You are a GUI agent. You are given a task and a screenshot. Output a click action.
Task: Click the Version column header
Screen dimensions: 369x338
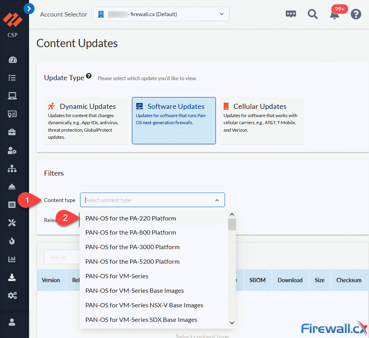[x=51, y=280]
